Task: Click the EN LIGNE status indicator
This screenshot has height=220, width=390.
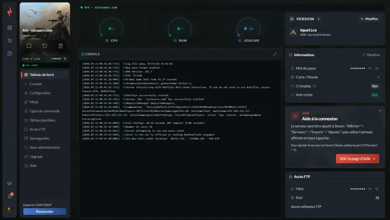Action: [x=30, y=66]
